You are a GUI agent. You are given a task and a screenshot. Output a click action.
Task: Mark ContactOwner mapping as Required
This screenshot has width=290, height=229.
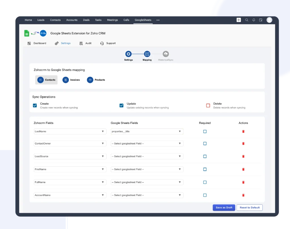point(205,143)
